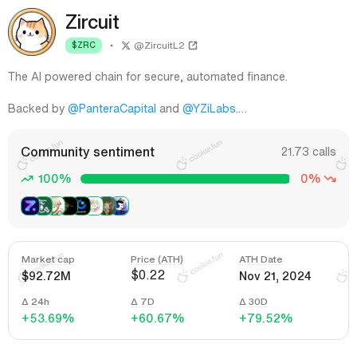Open the @ZircuitL2 profile link

tap(159, 45)
